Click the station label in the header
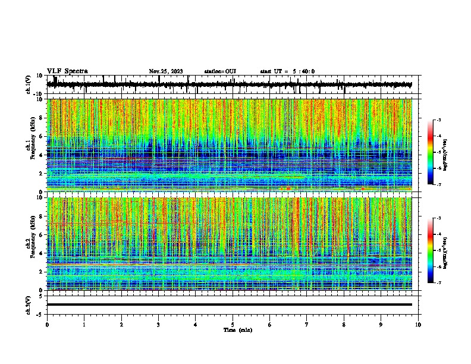This screenshot has height=364, width=471. [x=220, y=71]
